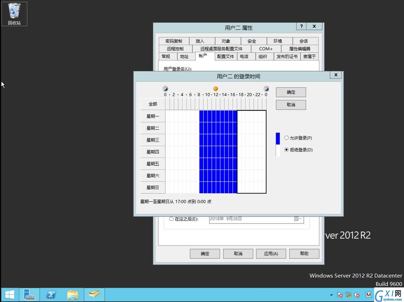Click Help (帮助) in the user properties window
This screenshot has height=302, width=404.
pos(304,254)
